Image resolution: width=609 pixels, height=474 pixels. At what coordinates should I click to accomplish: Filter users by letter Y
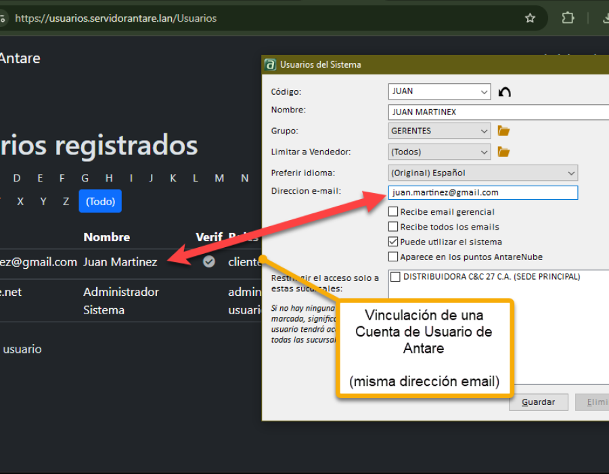pyautogui.click(x=43, y=201)
